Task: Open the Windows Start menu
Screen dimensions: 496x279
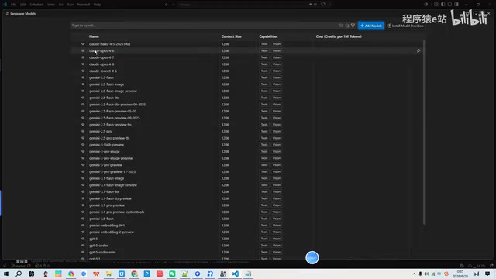Action: coord(6,274)
